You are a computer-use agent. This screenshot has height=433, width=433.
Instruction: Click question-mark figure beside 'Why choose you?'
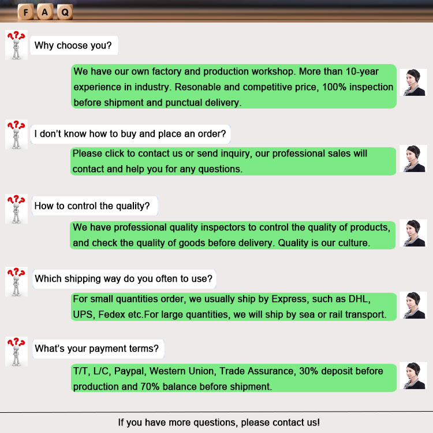click(16, 45)
